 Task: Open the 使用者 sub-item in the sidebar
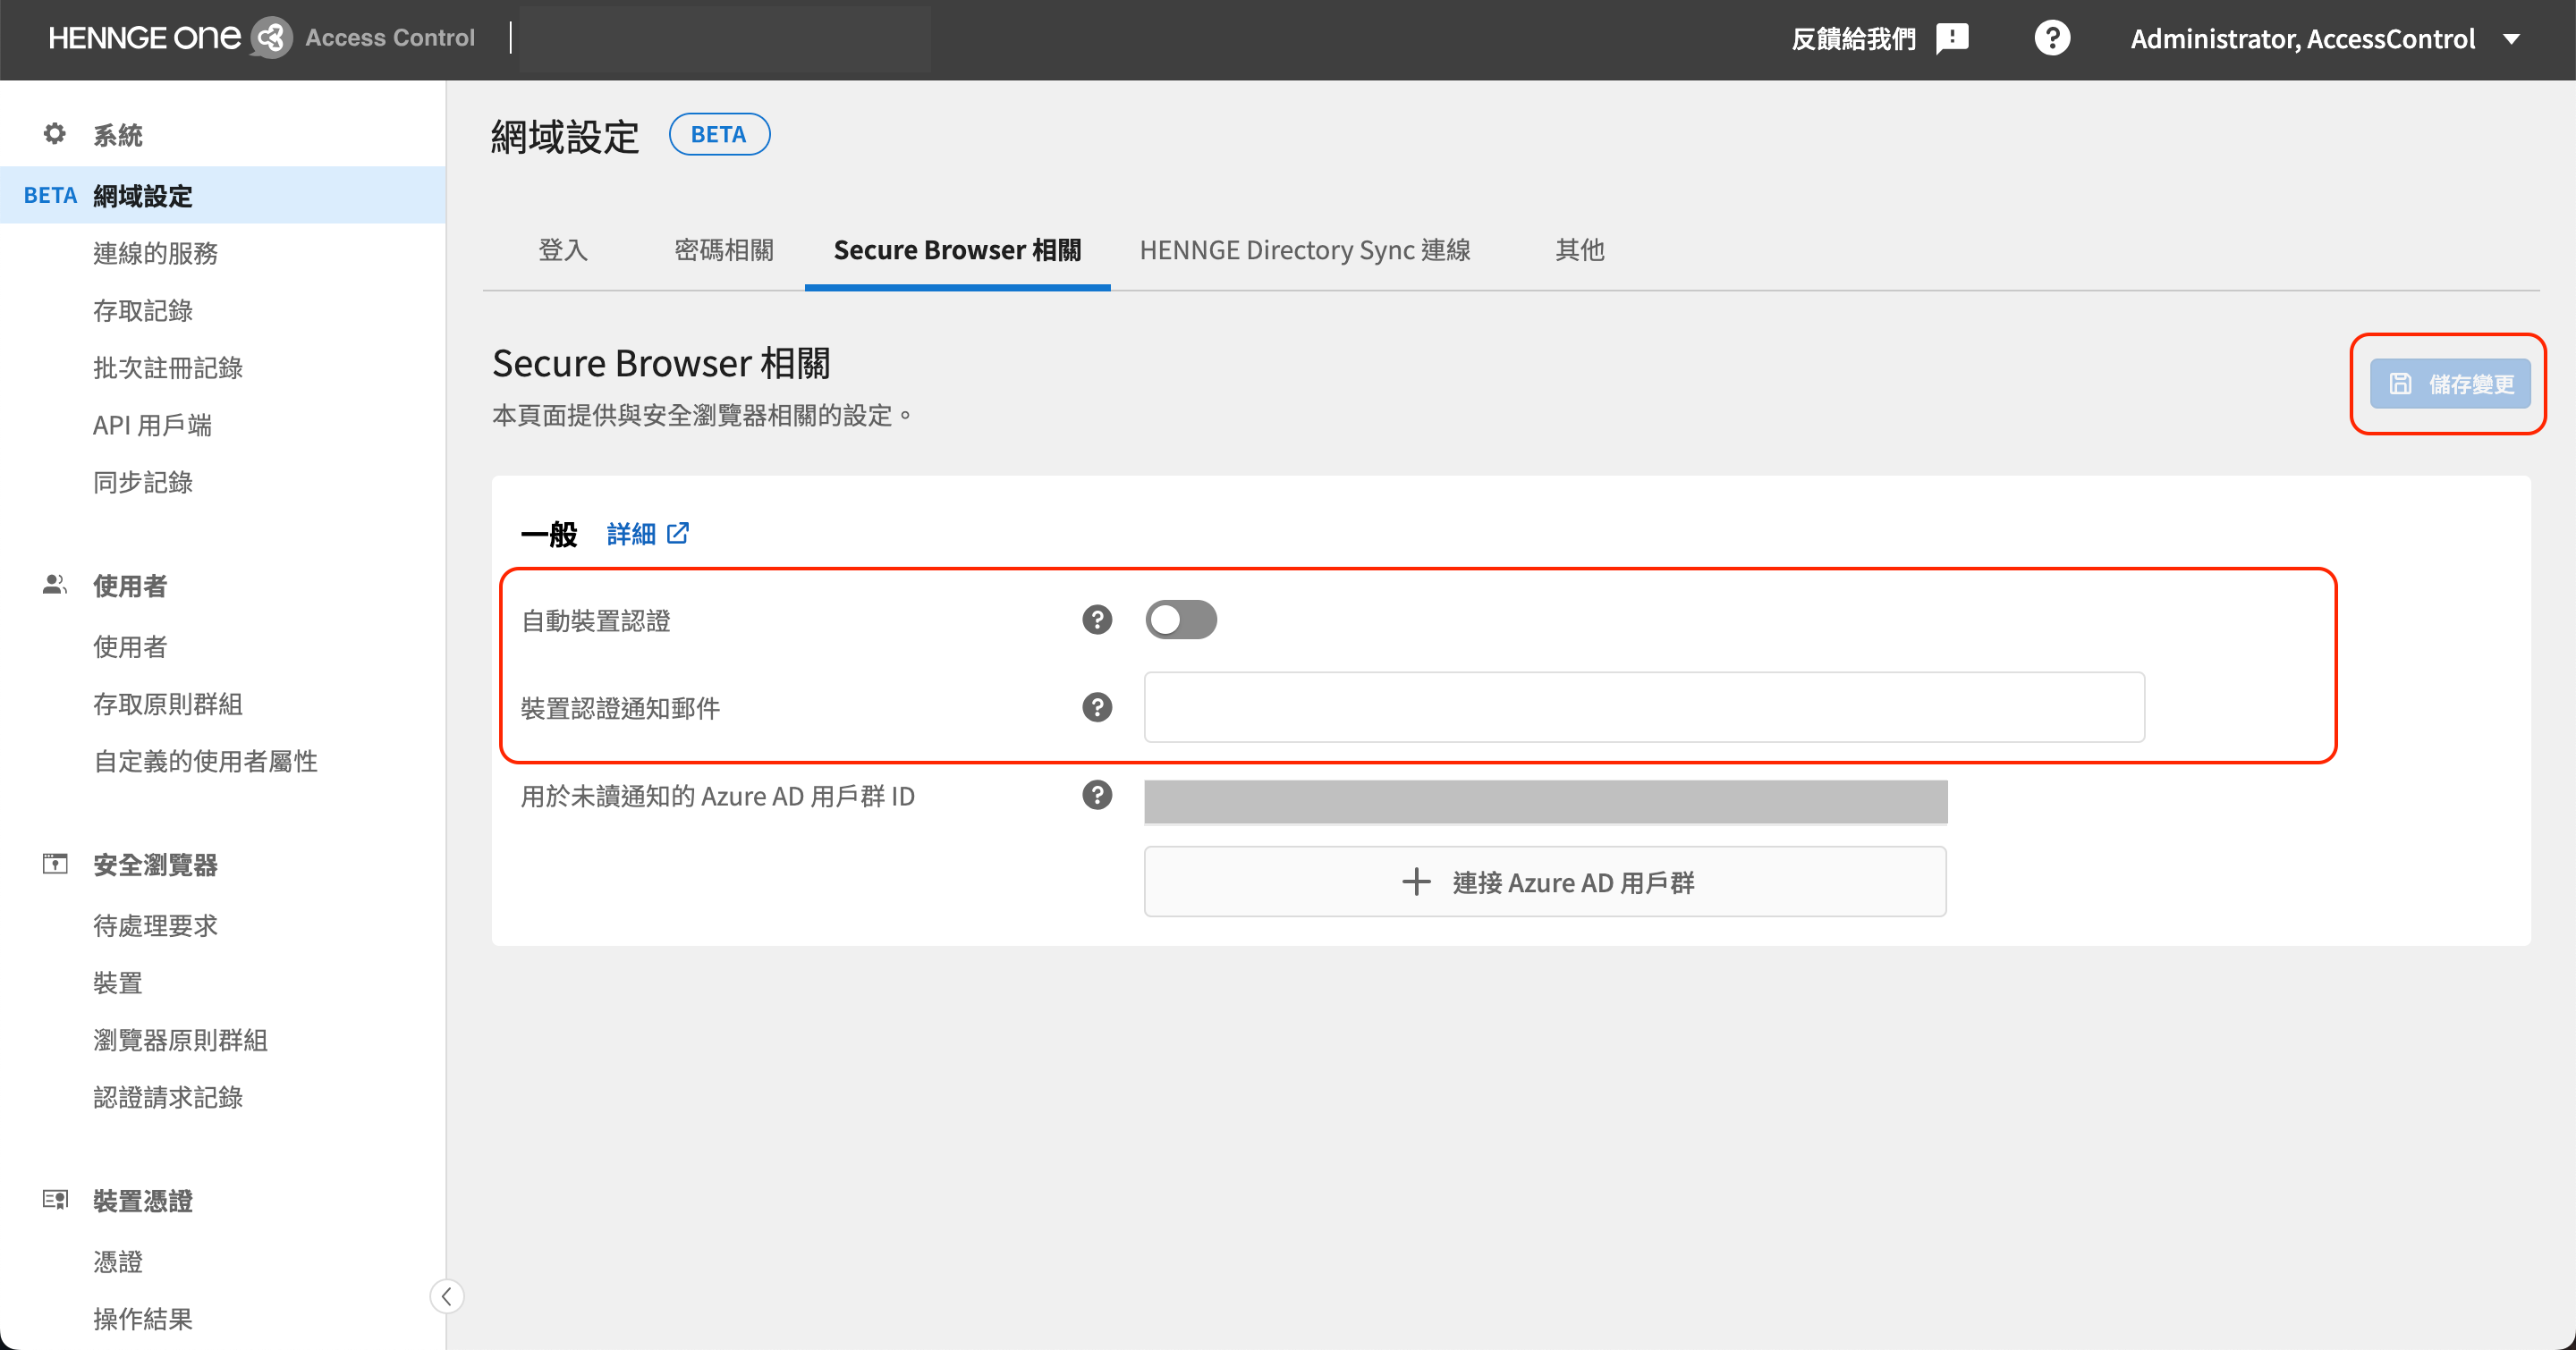[x=130, y=646]
